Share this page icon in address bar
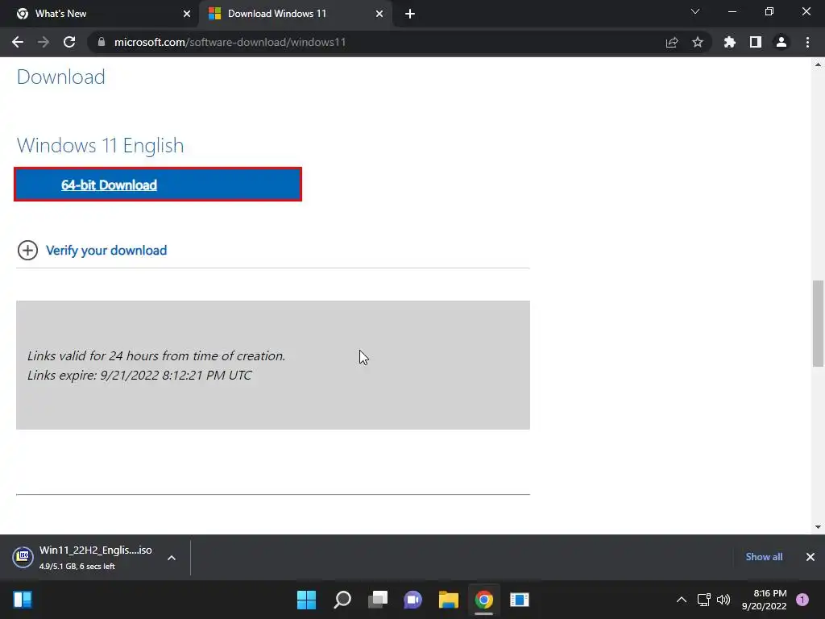The image size is (825, 619). pyautogui.click(x=672, y=42)
